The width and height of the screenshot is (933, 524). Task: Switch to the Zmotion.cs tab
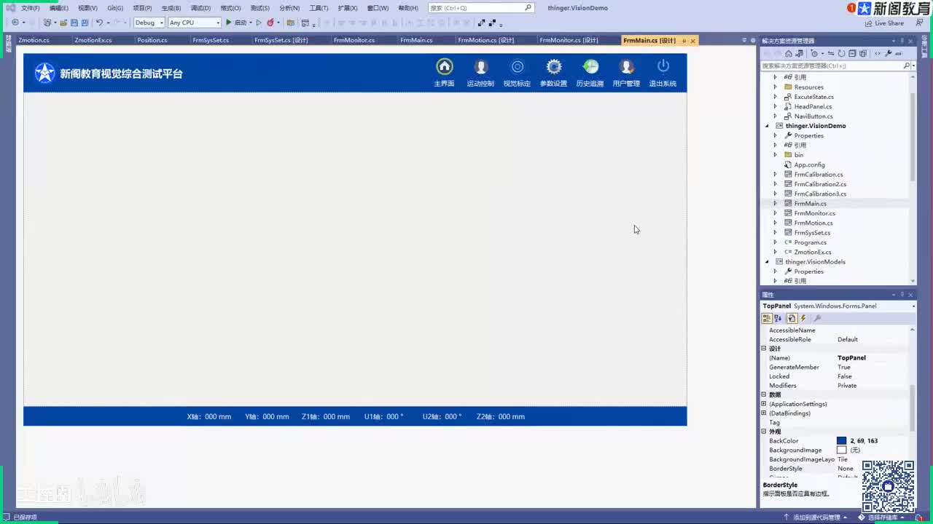(34, 40)
